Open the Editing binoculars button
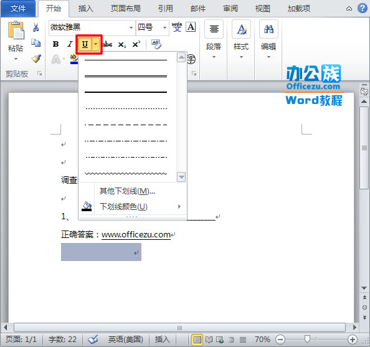Image resolution: width=370 pixels, height=347 pixels. coord(268,29)
